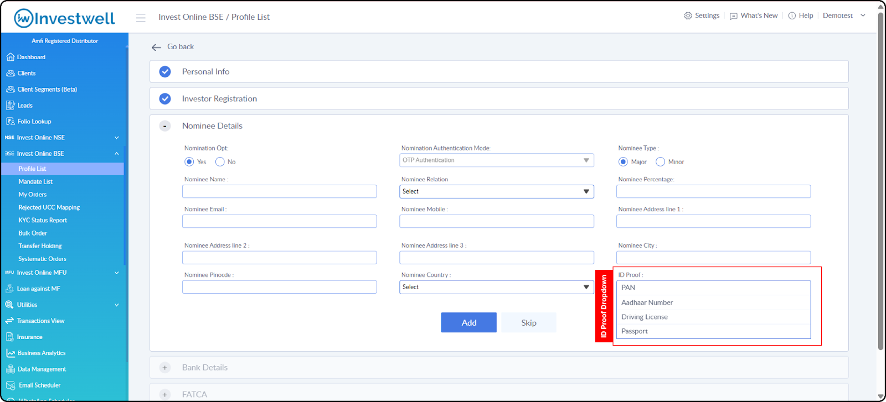
Task: Click the What's New chat icon
Action: click(x=734, y=16)
